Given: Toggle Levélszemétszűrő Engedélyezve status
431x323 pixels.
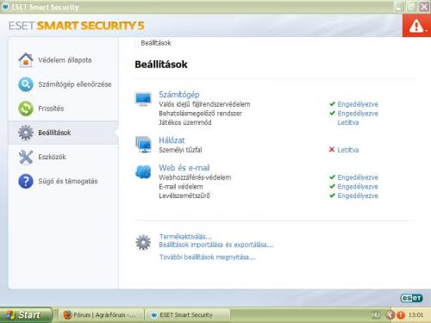Looking at the screenshot, I should tap(358, 196).
